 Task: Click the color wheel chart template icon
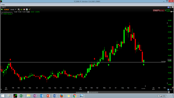point(171,11)
